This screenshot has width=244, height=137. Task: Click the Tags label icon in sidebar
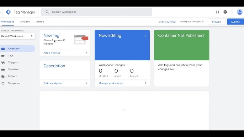3,56
